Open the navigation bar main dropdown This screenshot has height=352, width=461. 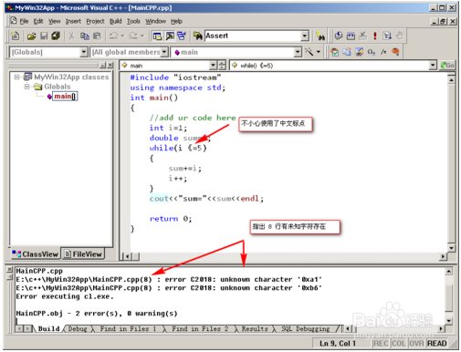click(x=213, y=66)
